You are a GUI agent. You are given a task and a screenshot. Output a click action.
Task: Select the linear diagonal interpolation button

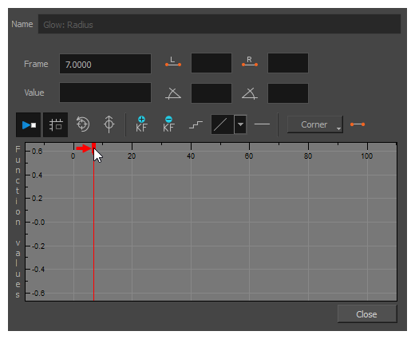[223, 124]
